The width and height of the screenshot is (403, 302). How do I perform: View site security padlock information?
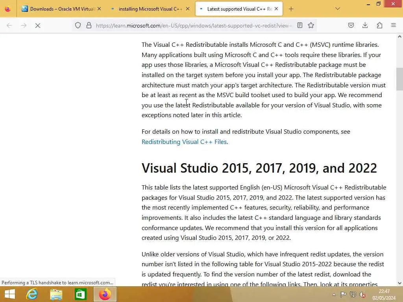coord(89,26)
